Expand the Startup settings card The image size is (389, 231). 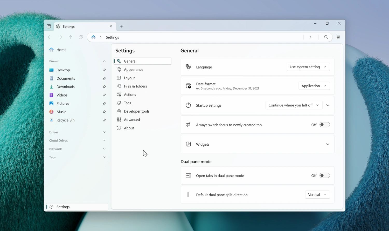pyautogui.click(x=328, y=105)
